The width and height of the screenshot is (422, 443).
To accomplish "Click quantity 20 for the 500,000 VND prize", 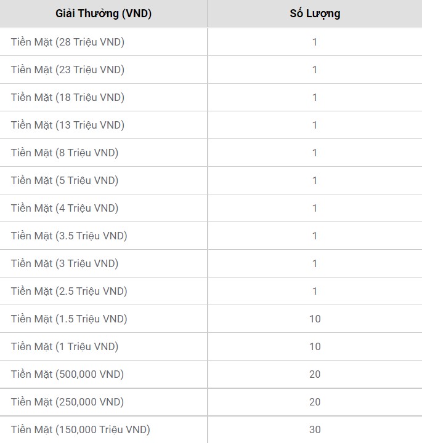I will click(x=315, y=374).
